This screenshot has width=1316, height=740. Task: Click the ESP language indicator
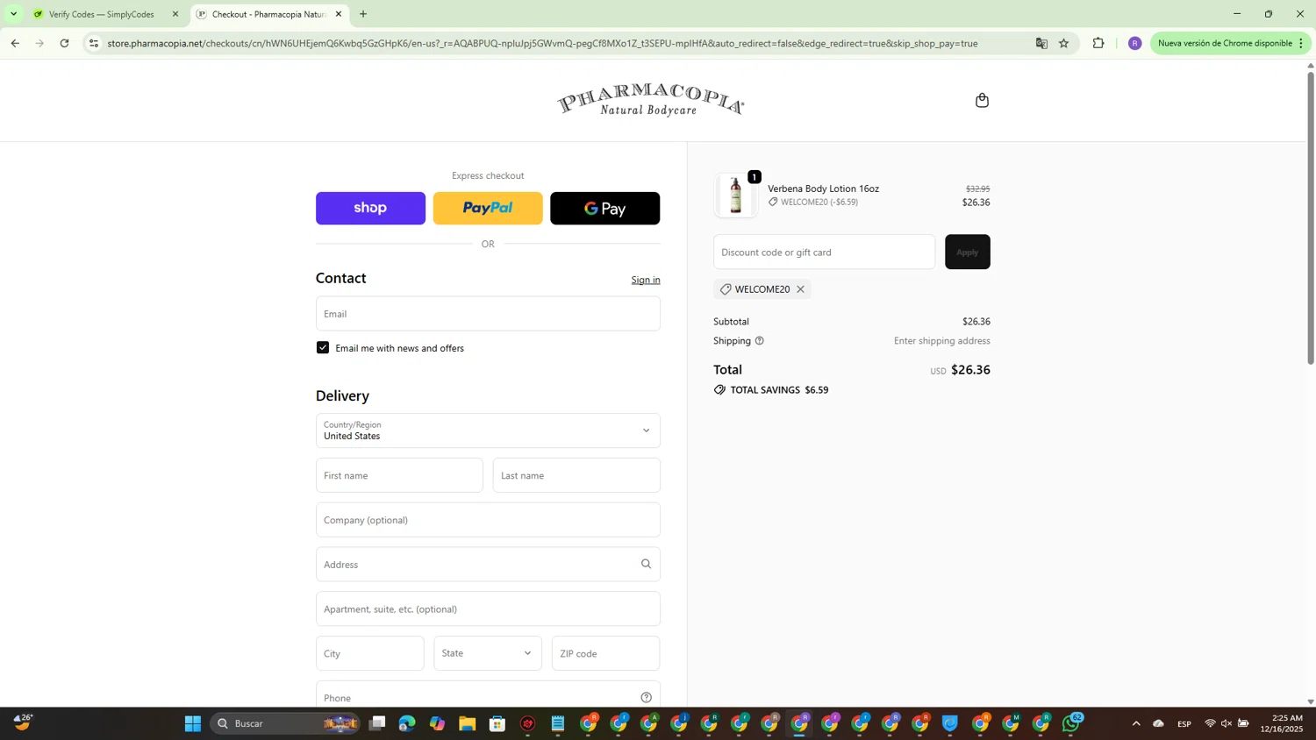(x=1184, y=723)
